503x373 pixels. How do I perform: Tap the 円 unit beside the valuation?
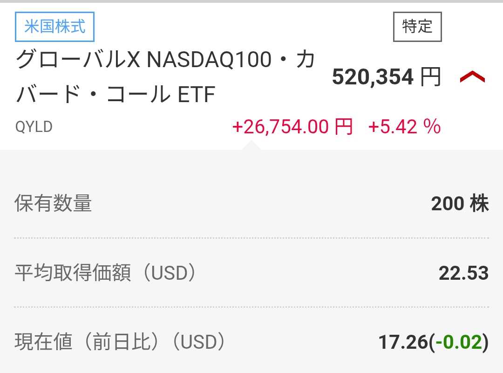pos(430,77)
